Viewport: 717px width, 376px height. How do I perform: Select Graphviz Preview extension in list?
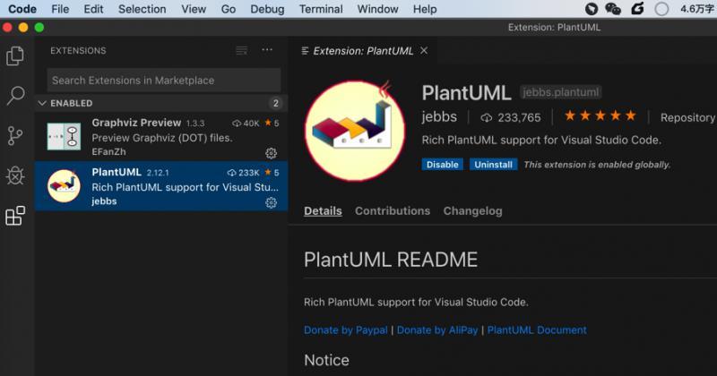click(161, 137)
